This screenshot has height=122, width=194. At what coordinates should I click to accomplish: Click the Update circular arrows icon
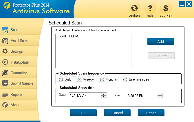(x=134, y=8)
